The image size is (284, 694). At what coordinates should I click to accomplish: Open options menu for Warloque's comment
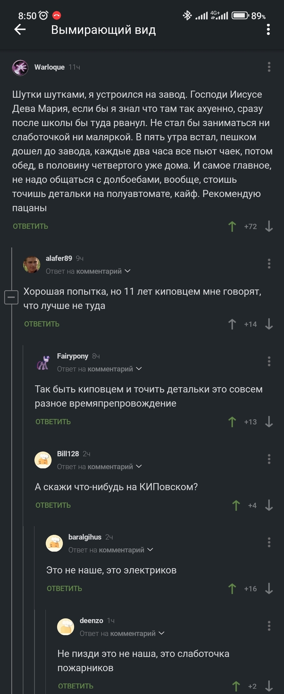tap(269, 67)
